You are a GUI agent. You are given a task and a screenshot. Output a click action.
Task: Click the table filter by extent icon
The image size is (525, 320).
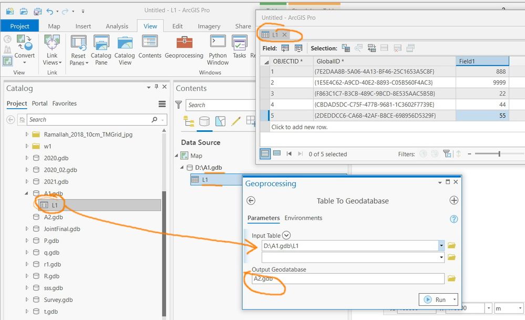[447, 153]
